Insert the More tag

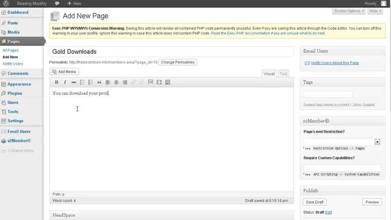[x=151, y=82]
